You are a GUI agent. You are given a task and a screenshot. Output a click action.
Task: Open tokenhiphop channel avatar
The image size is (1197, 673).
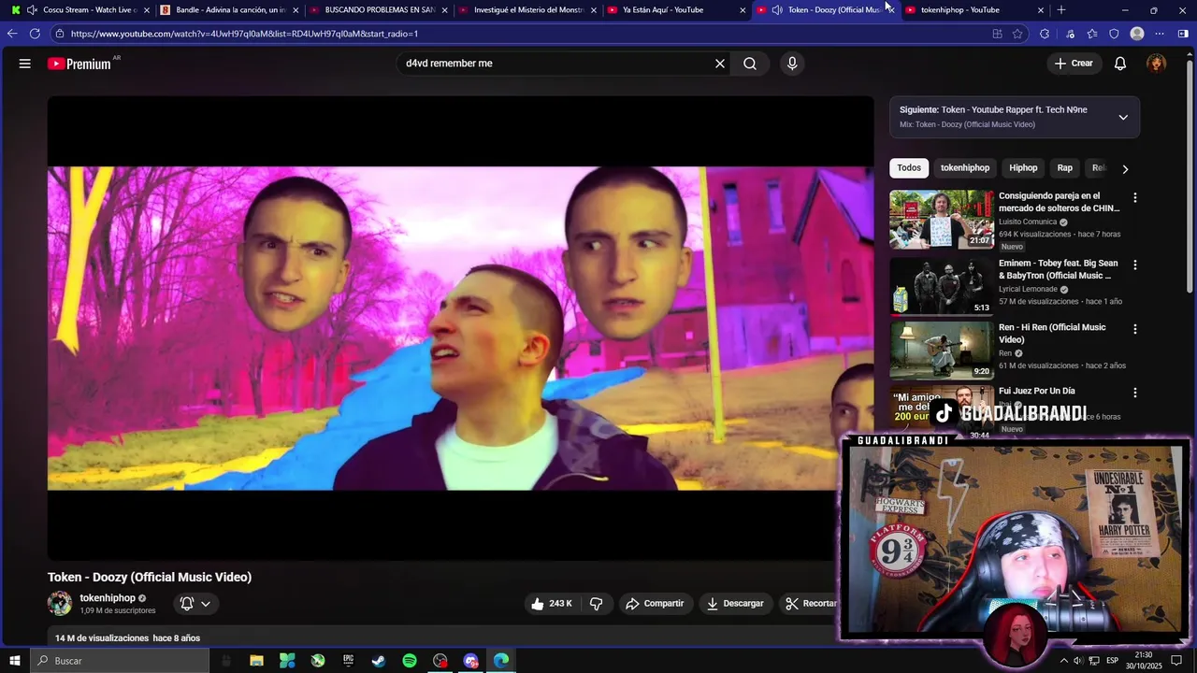pyautogui.click(x=60, y=604)
